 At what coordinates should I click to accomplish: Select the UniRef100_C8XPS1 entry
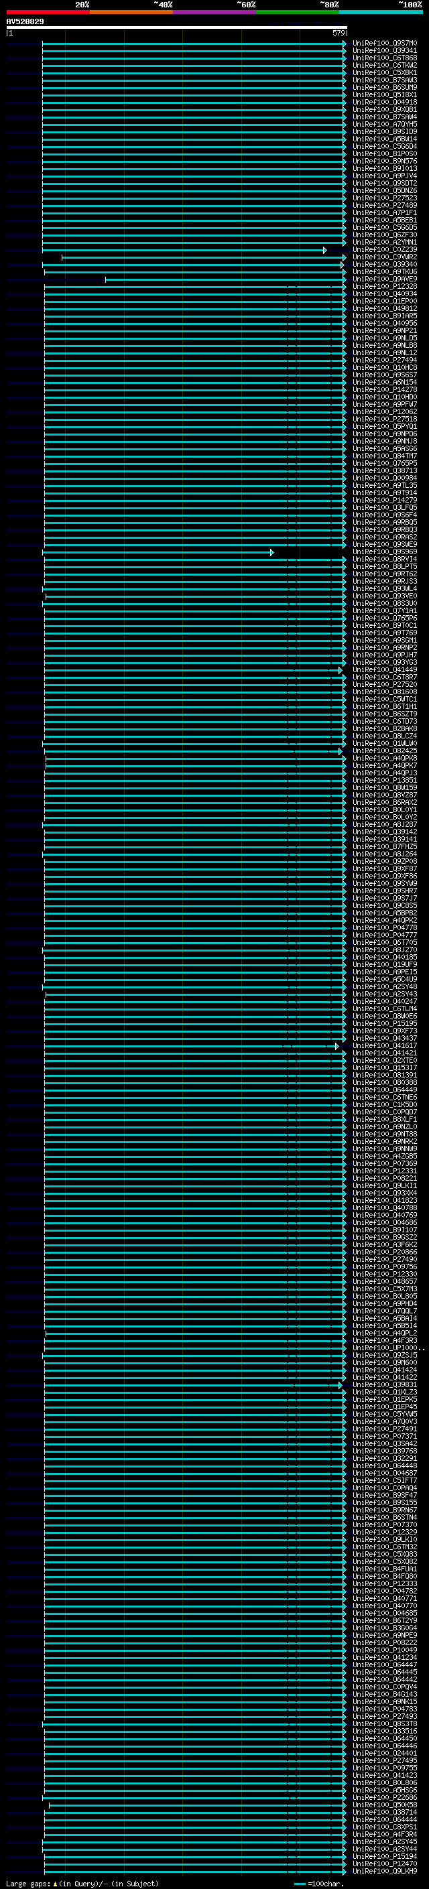coord(384,1827)
